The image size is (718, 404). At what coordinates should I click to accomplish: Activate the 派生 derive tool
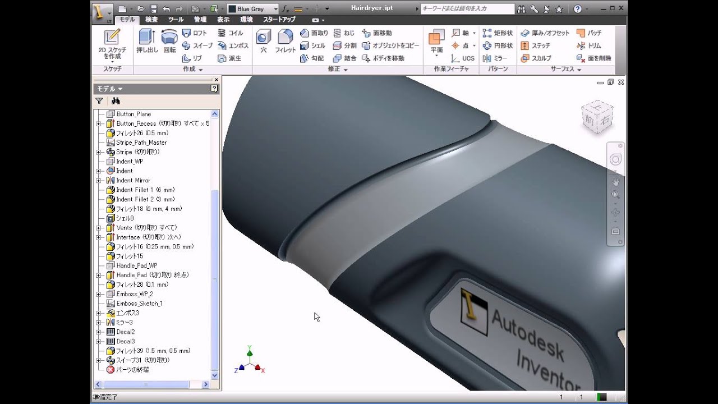tap(230, 58)
